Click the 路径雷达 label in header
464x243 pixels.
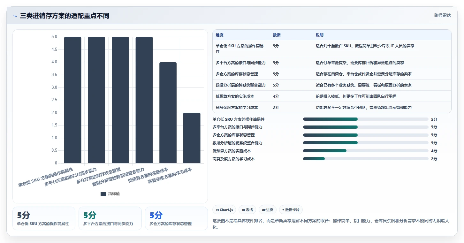click(x=442, y=15)
